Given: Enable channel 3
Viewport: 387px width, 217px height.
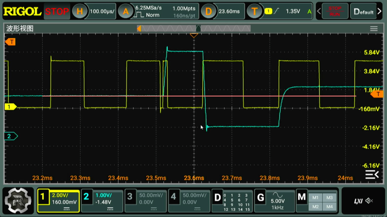Looking at the screenshot, I should (x=130, y=197).
